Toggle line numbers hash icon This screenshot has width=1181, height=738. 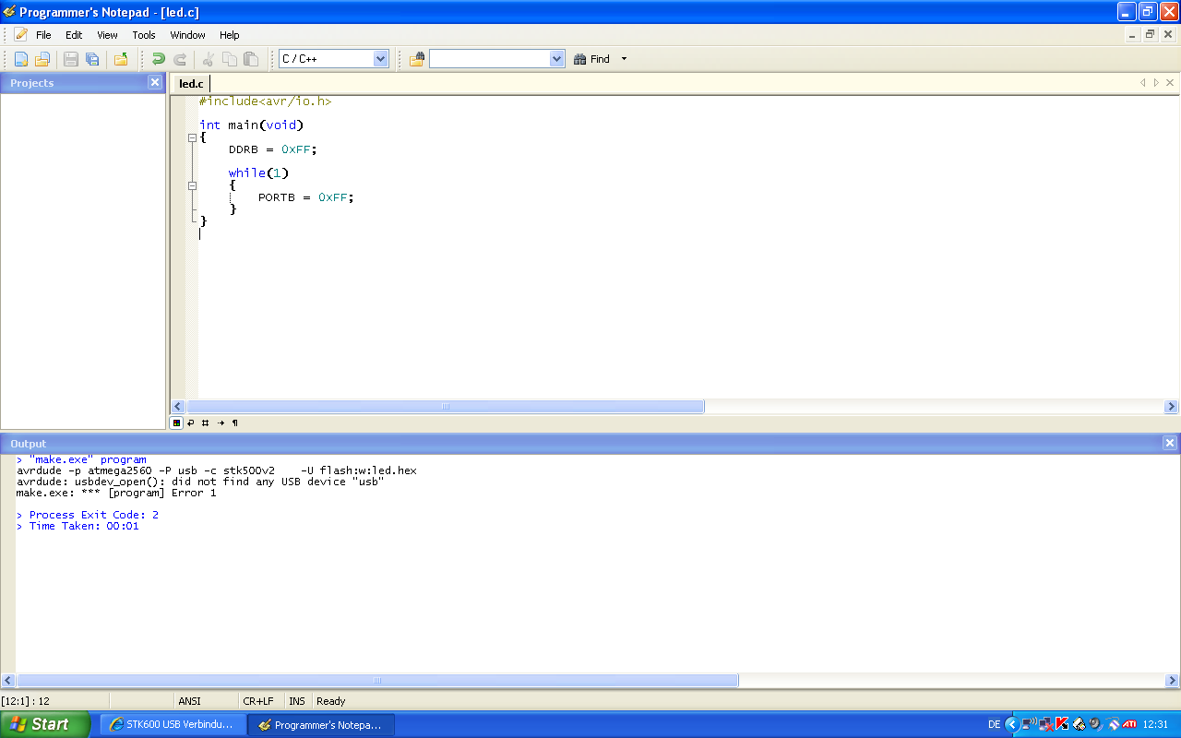coord(205,423)
